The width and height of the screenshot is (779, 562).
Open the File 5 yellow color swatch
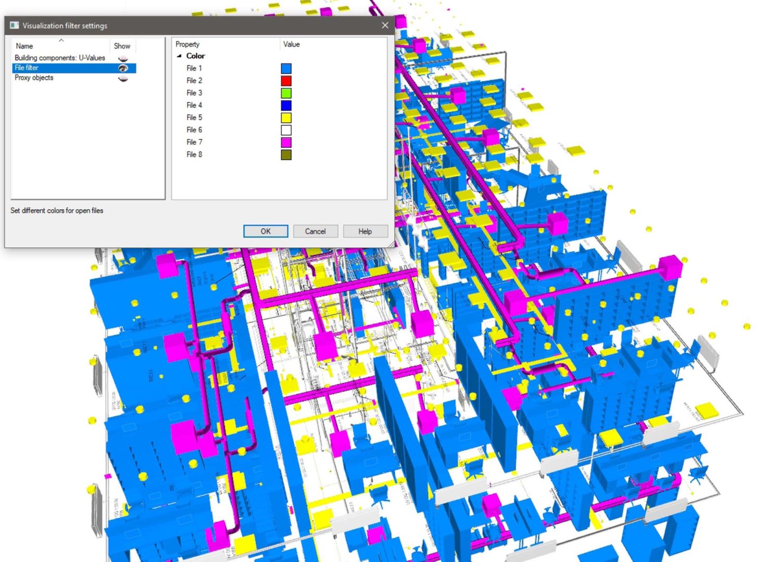coord(286,118)
